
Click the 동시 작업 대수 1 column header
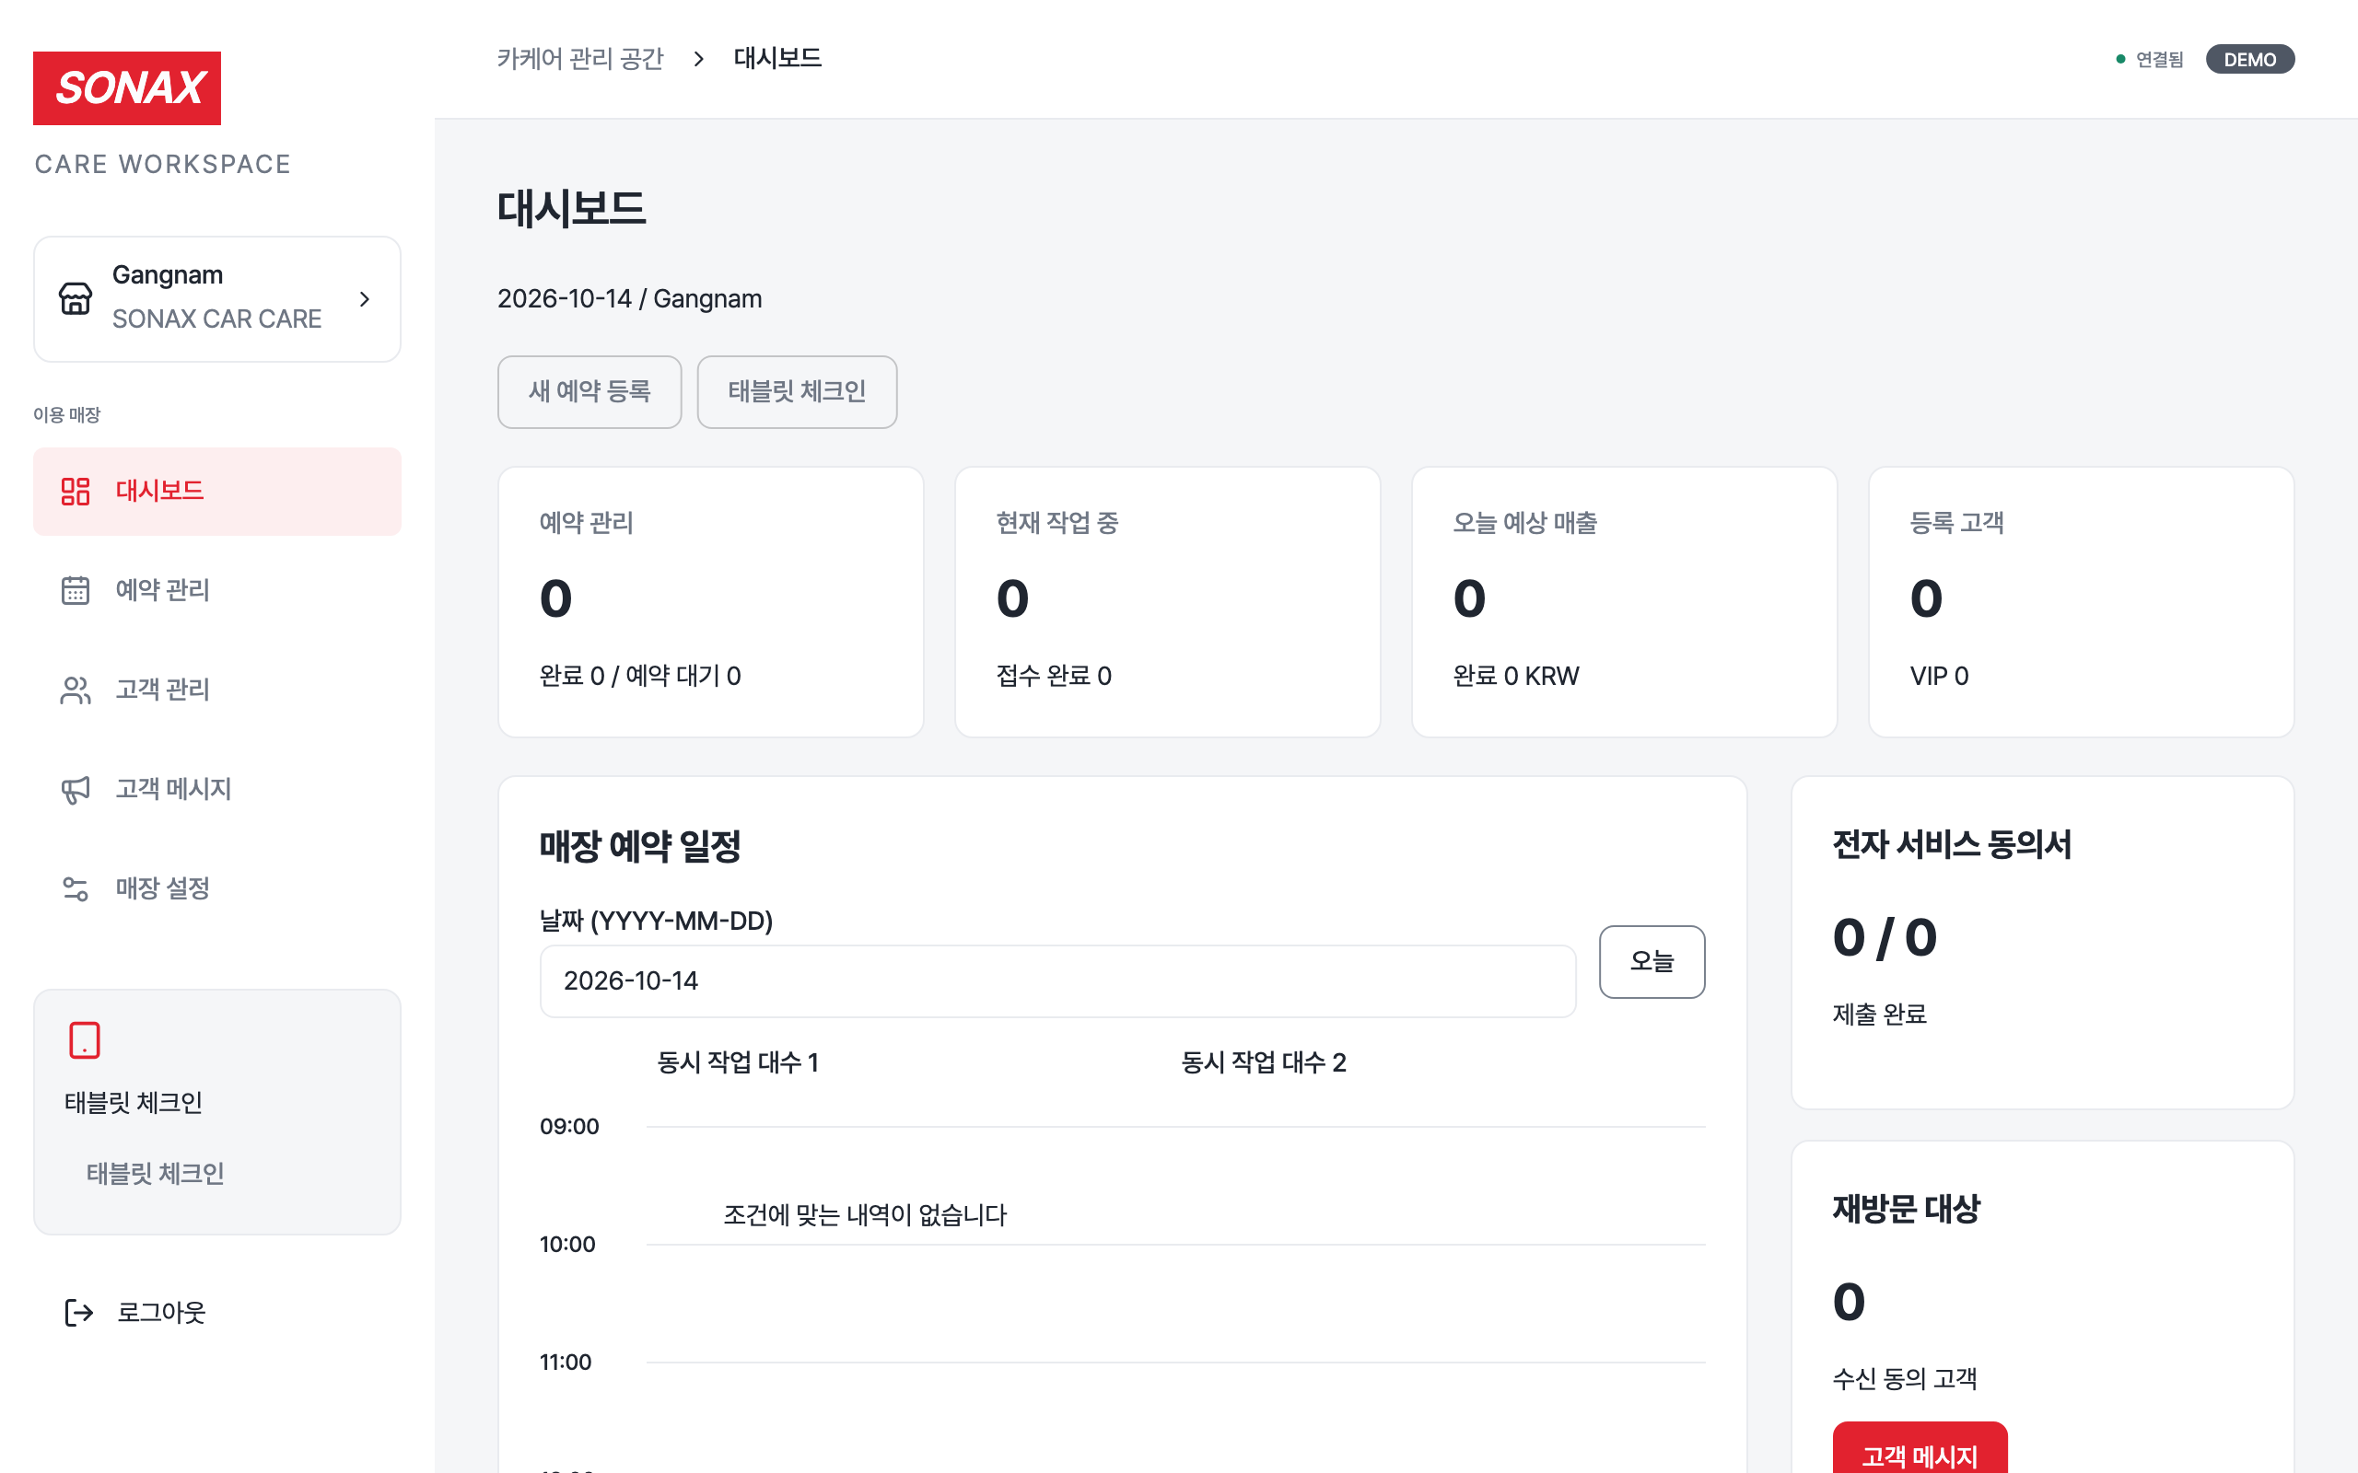click(738, 1061)
